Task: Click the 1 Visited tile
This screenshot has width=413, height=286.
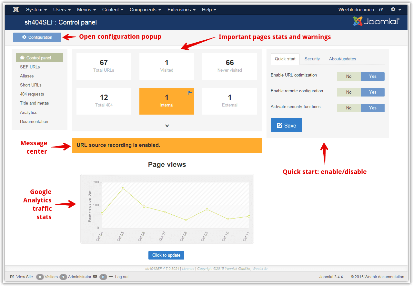Action: pyautogui.click(x=166, y=66)
